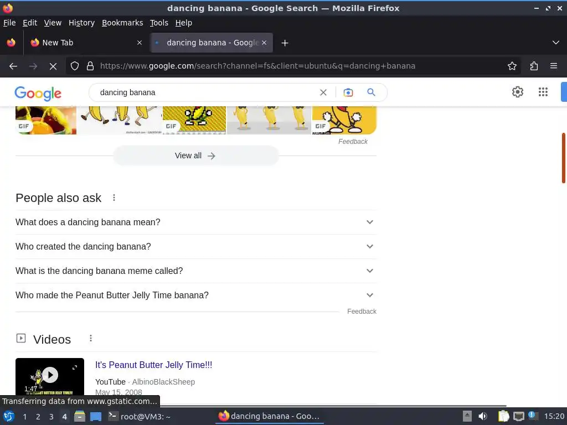567x425 pixels.
Task: Open Google quick settings gear
Action: click(x=518, y=92)
